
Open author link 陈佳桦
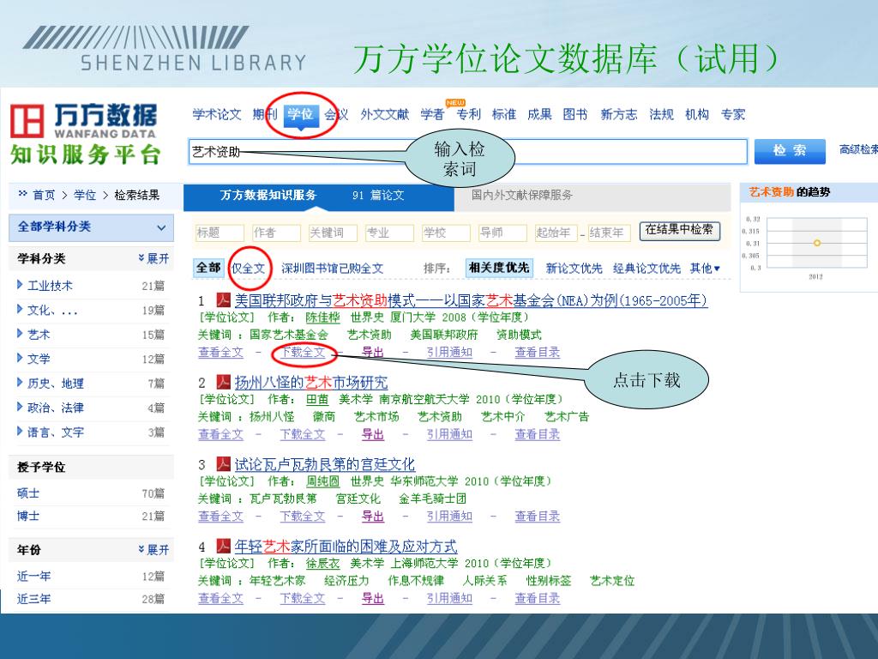pyautogui.click(x=322, y=317)
